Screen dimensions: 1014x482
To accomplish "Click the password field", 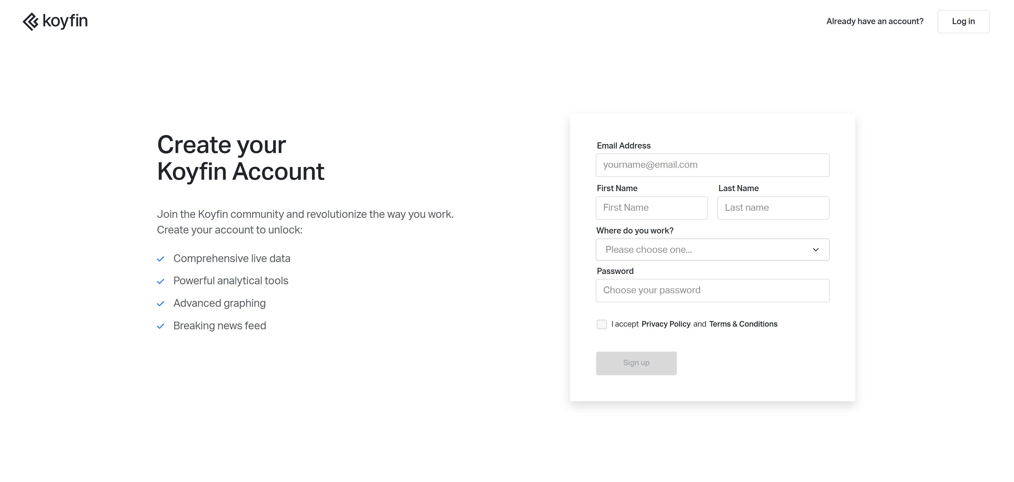I will [x=712, y=291].
